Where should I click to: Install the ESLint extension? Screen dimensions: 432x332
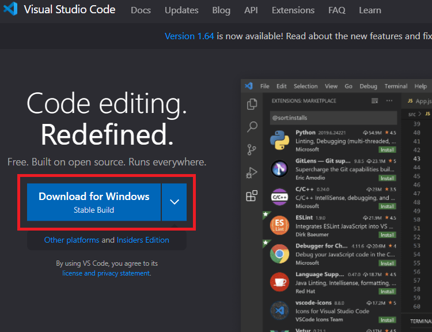coord(387,235)
